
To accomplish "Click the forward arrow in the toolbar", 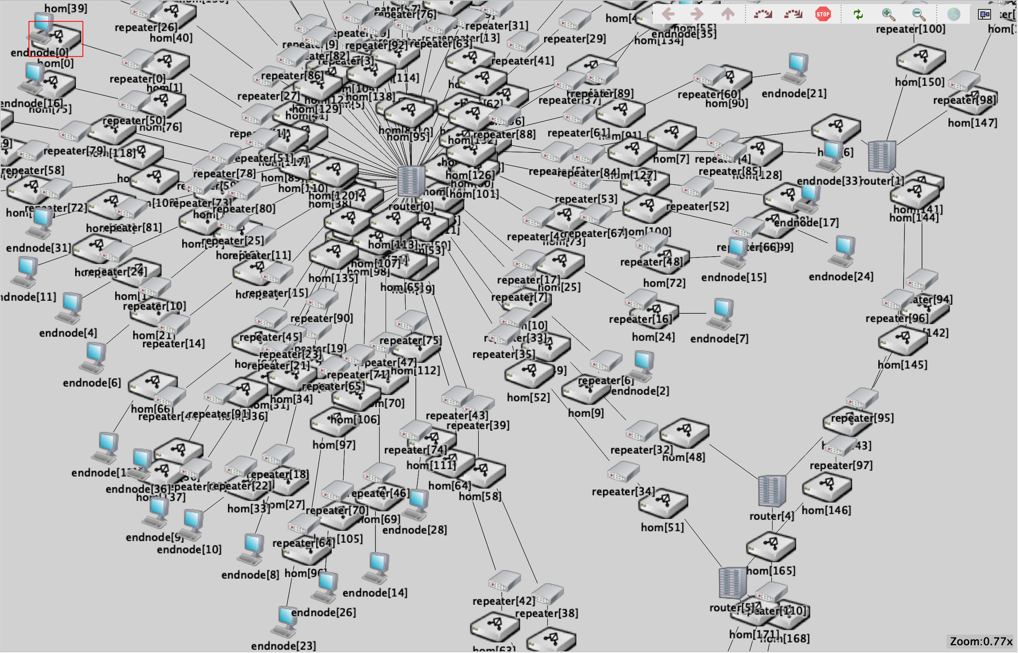I will (697, 14).
